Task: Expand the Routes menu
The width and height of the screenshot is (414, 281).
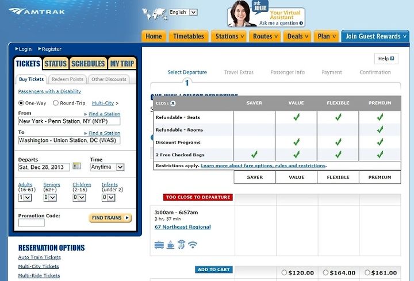Action: pyautogui.click(x=265, y=36)
